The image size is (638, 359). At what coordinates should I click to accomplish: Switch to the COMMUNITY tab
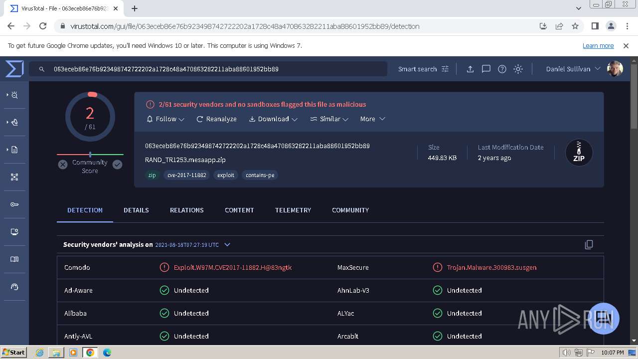tap(350, 210)
